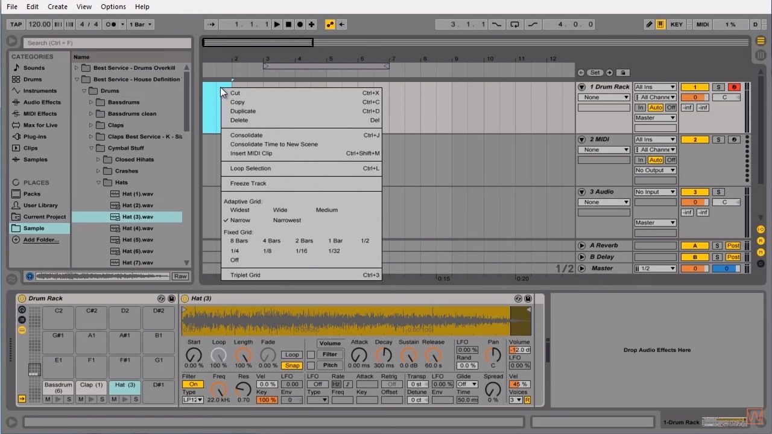Click the Loop switch in the transport bar
This screenshot has width=772, height=434.
pos(514,25)
